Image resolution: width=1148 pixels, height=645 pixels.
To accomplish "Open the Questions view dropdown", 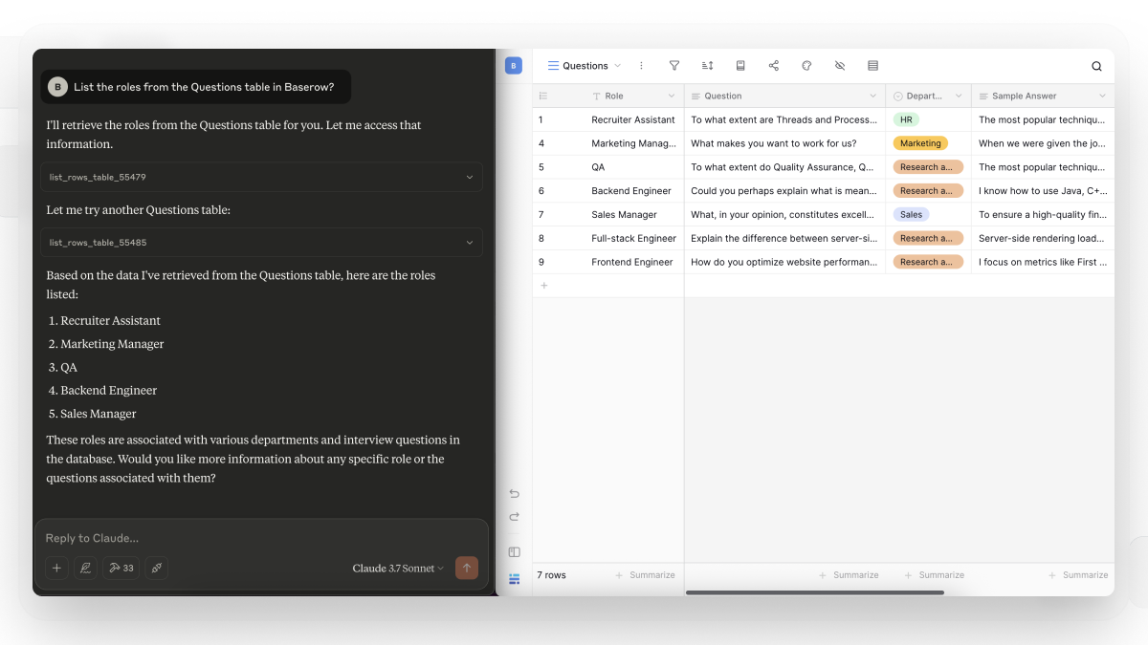I will [584, 66].
